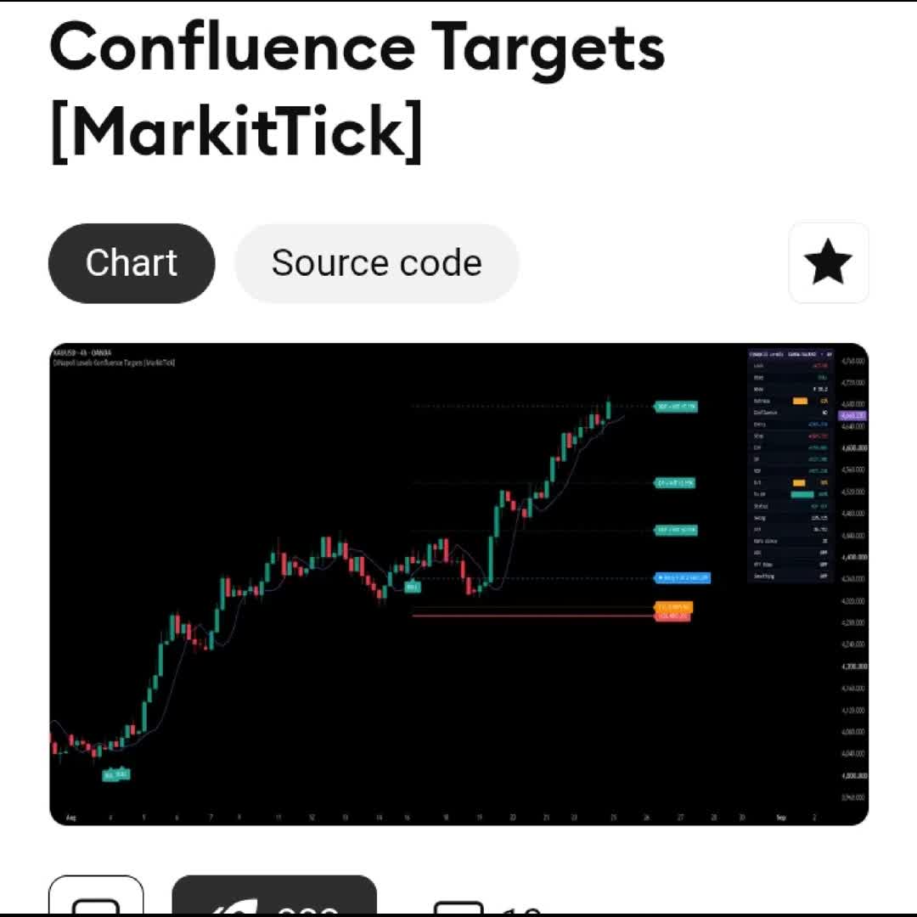Open the Source code tab
This screenshot has height=917, width=917.
tap(377, 263)
